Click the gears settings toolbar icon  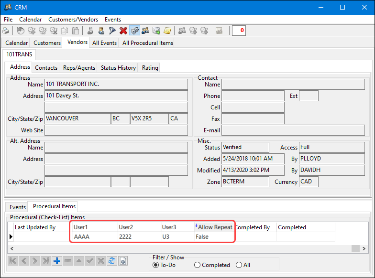click(x=134, y=31)
